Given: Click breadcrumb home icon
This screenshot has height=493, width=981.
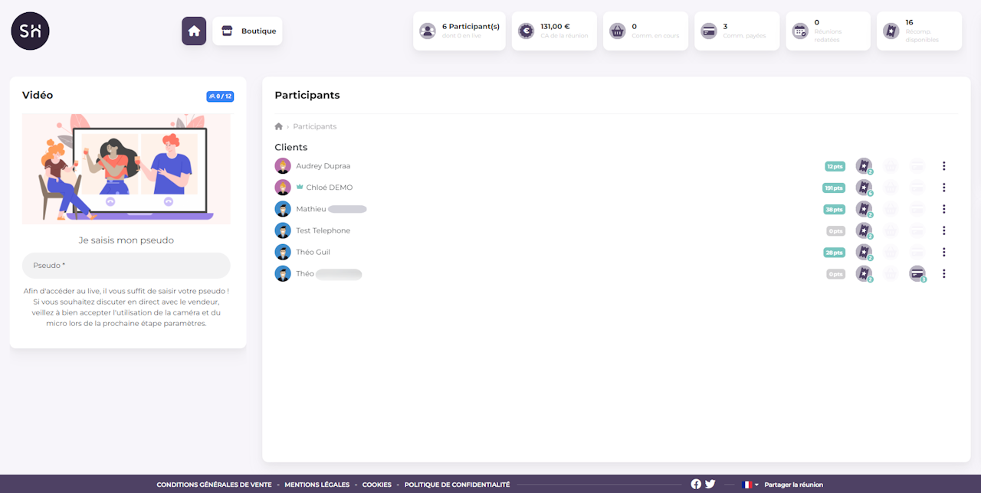Looking at the screenshot, I should click(279, 126).
